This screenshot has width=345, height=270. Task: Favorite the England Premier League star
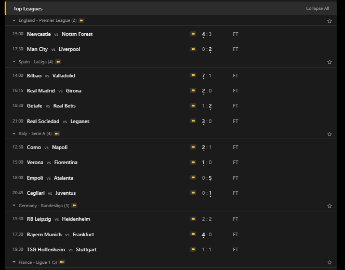pos(329,21)
